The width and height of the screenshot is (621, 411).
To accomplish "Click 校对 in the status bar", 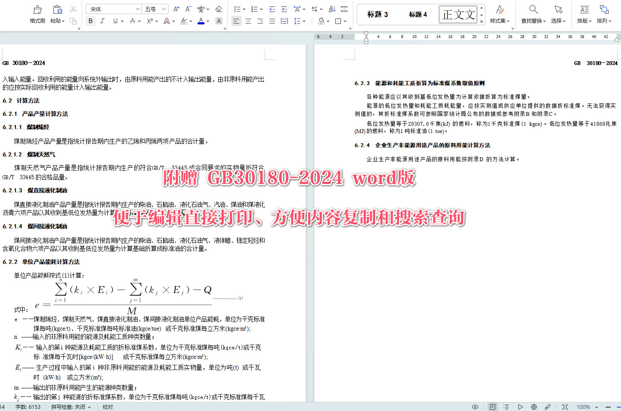I will 108,407.
